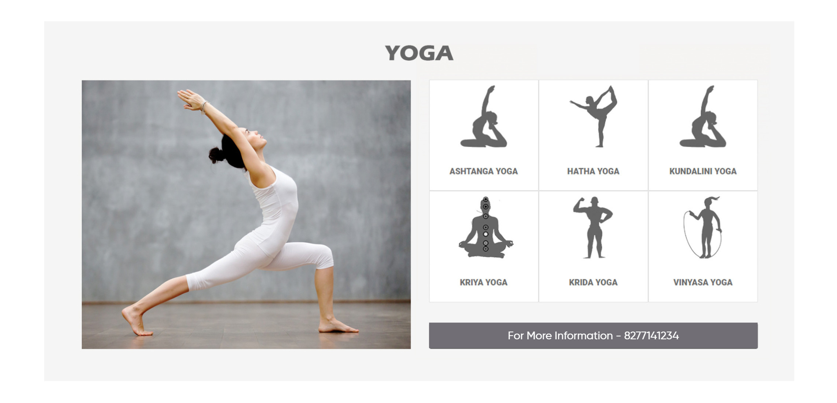Click the YOGA heading title
Screen dimensions: 837x403
pyautogui.click(x=419, y=53)
